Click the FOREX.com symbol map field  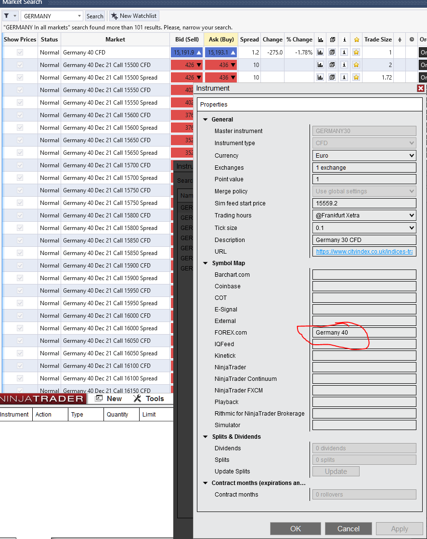[x=364, y=332]
